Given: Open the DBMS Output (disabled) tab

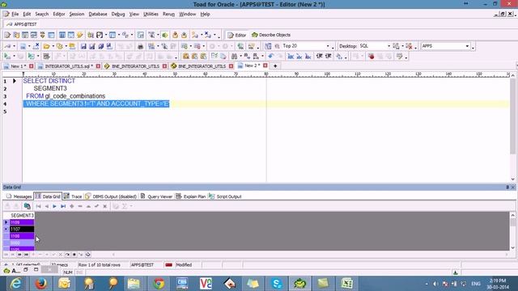Looking at the screenshot, I should point(111,196).
